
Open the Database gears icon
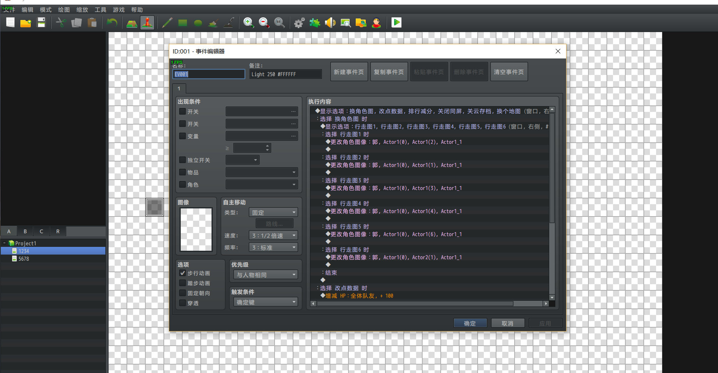click(299, 23)
